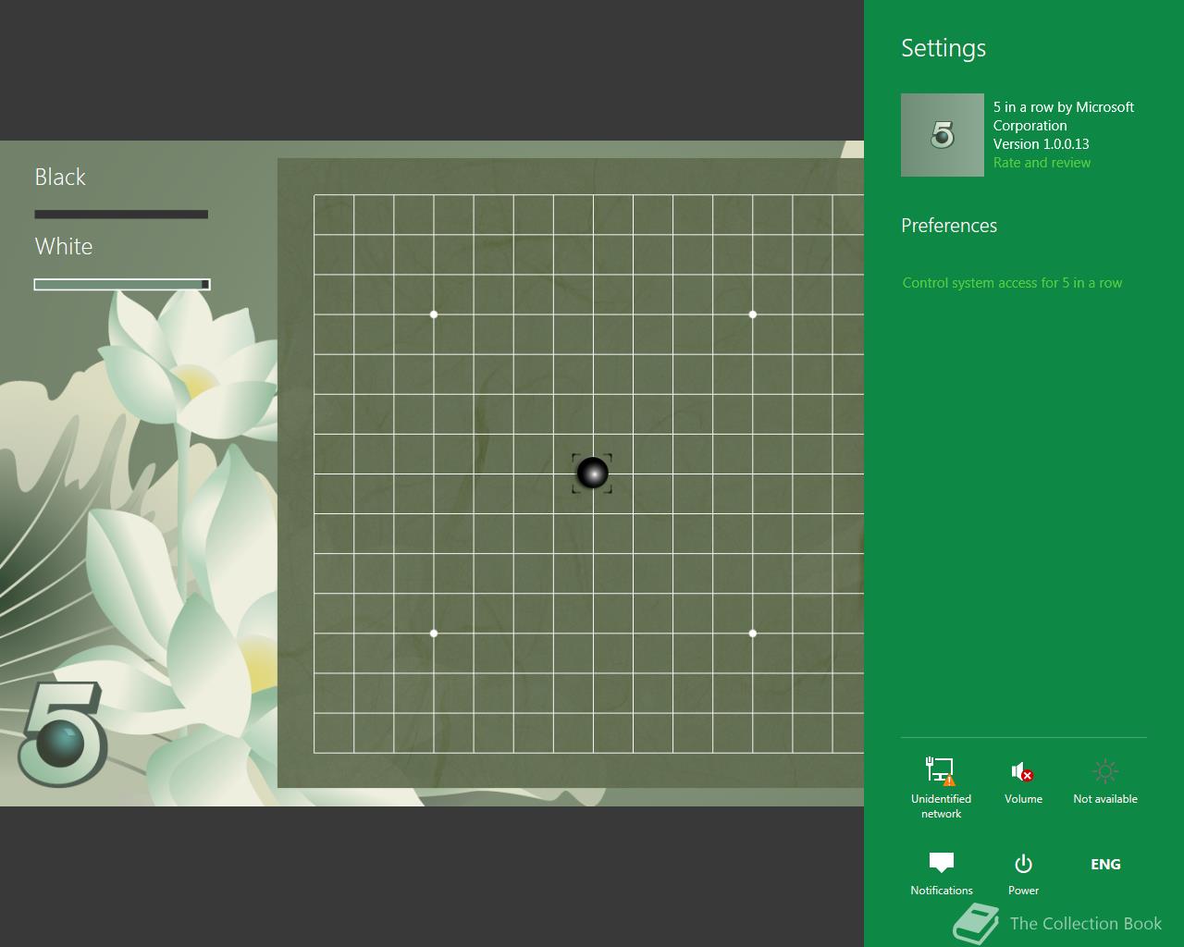Select the Black player label
1184x947 pixels.
60,177
